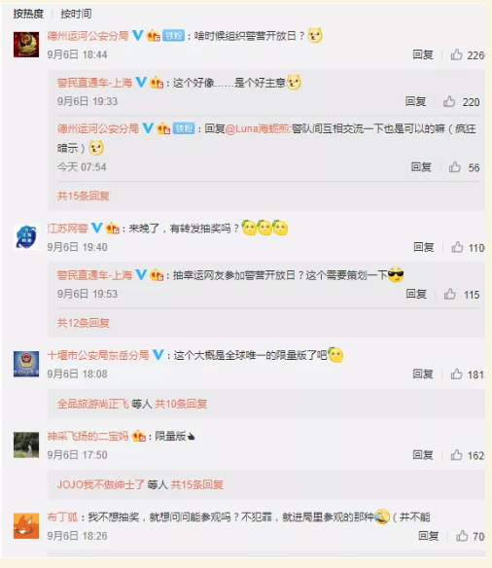Expand 共15条回复 under first comment
The width and height of the screenshot is (492, 568).
point(84,195)
